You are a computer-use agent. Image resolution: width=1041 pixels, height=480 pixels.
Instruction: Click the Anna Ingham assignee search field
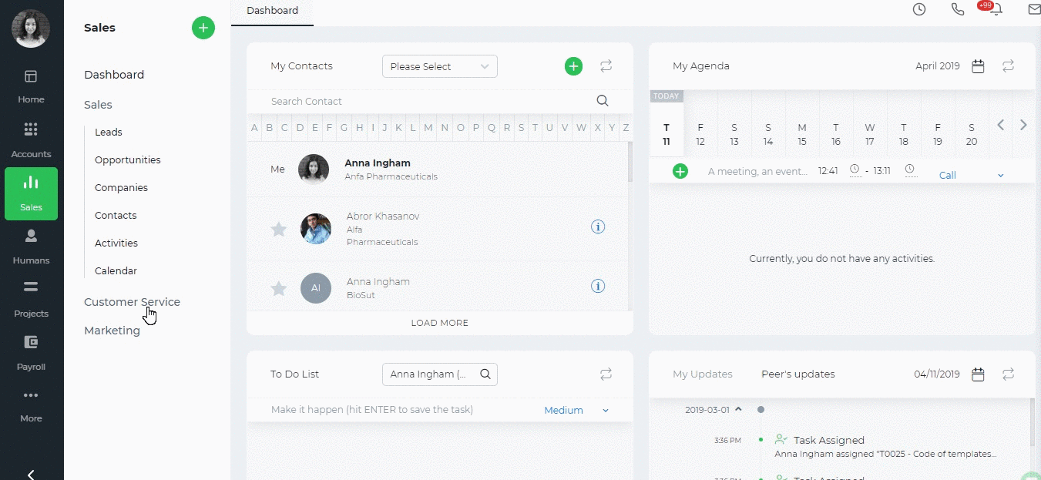(x=440, y=374)
